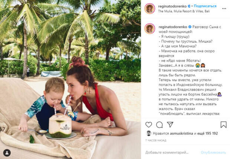View the verified badge next to header username
230x159 pixels.
(x=189, y=6)
